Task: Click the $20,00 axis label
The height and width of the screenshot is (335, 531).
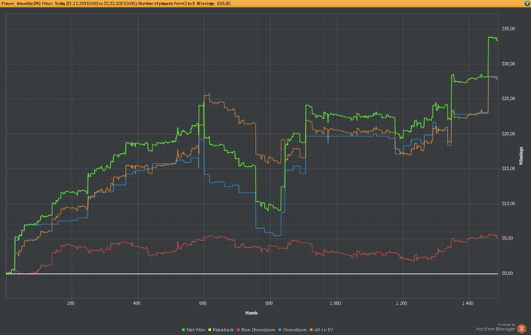Action: pyautogui.click(x=508, y=133)
